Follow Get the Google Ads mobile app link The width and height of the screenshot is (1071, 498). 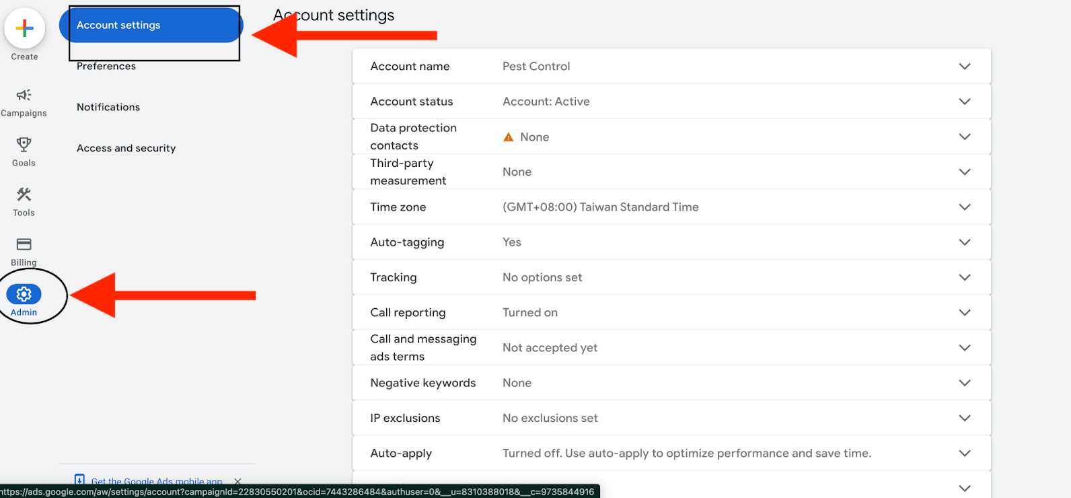[x=157, y=481]
